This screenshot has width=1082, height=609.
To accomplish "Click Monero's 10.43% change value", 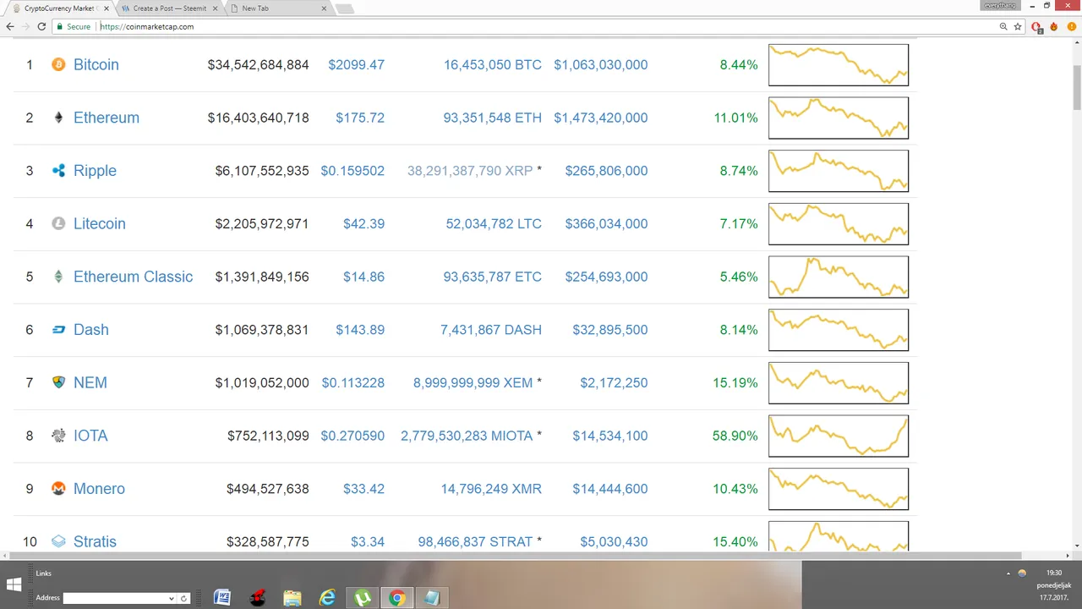I will (x=735, y=489).
